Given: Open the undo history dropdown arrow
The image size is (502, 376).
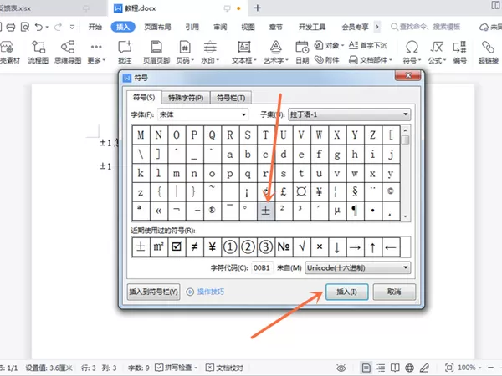Looking at the screenshot, I should click(x=47, y=28).
